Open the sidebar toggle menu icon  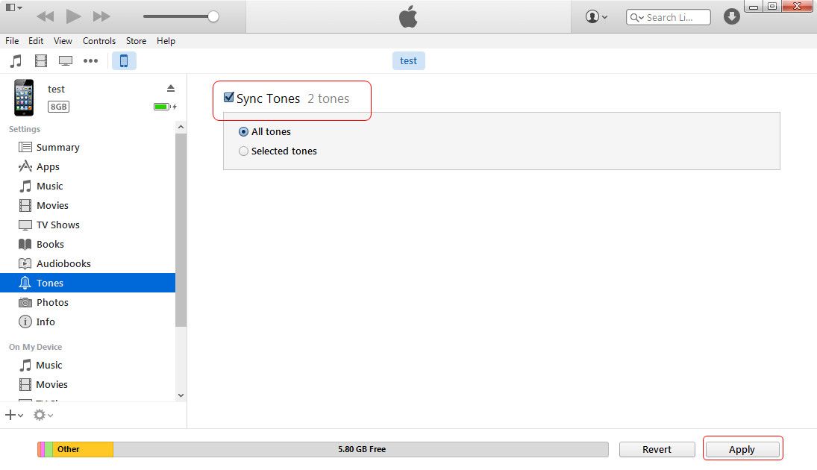pyautogui.click(x=13, y=7)
